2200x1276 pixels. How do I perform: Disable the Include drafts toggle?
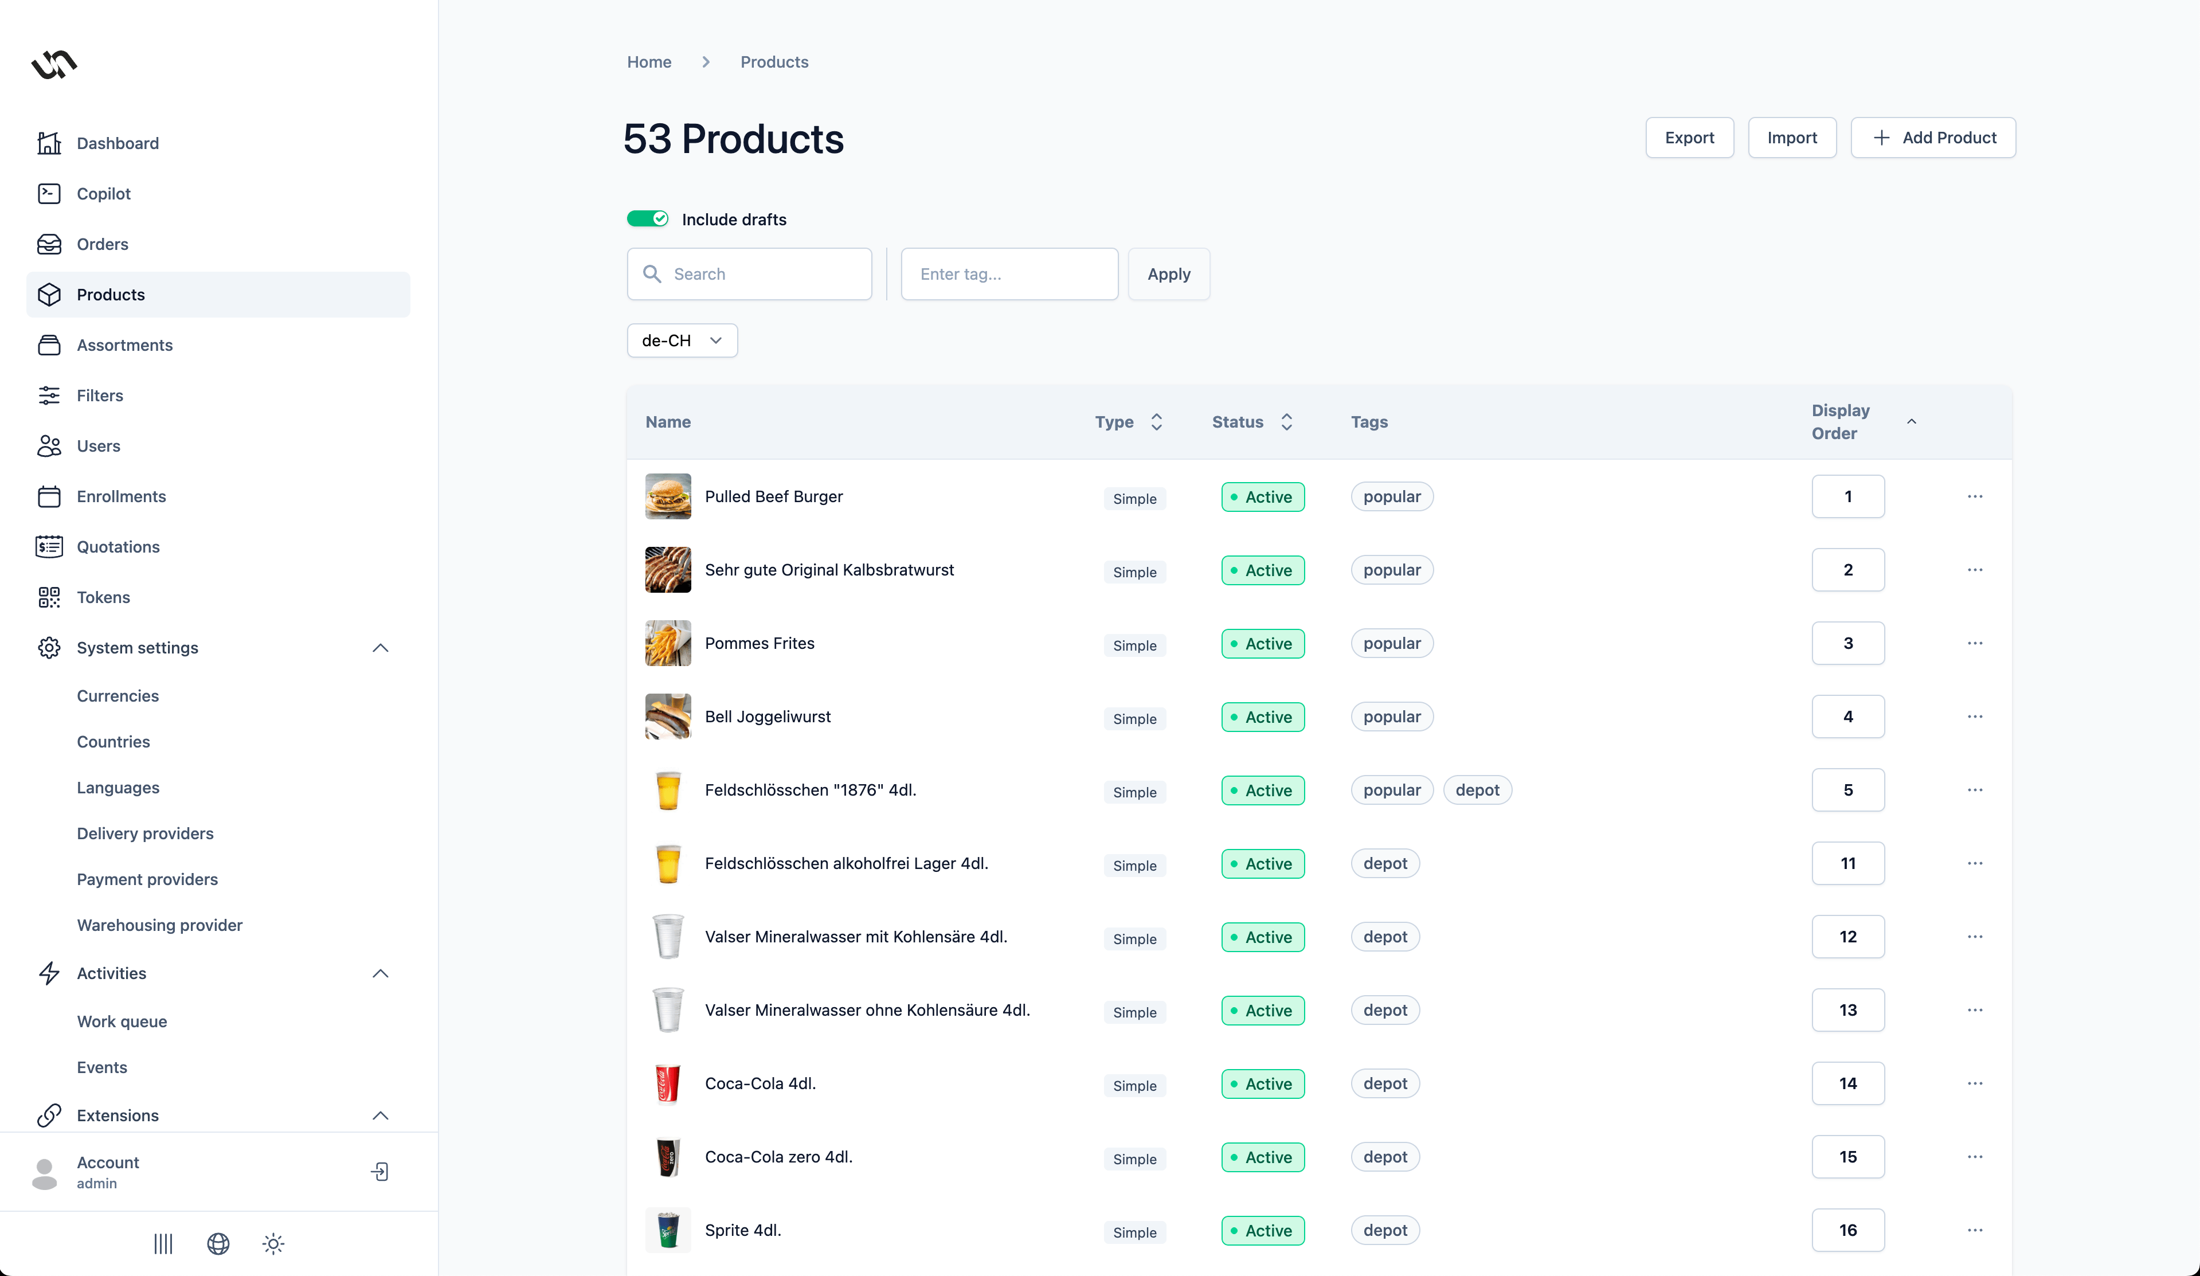pos(648,218)
